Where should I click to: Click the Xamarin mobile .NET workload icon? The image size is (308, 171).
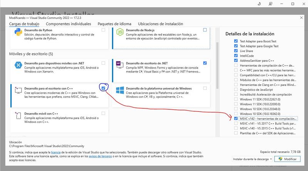18,65
